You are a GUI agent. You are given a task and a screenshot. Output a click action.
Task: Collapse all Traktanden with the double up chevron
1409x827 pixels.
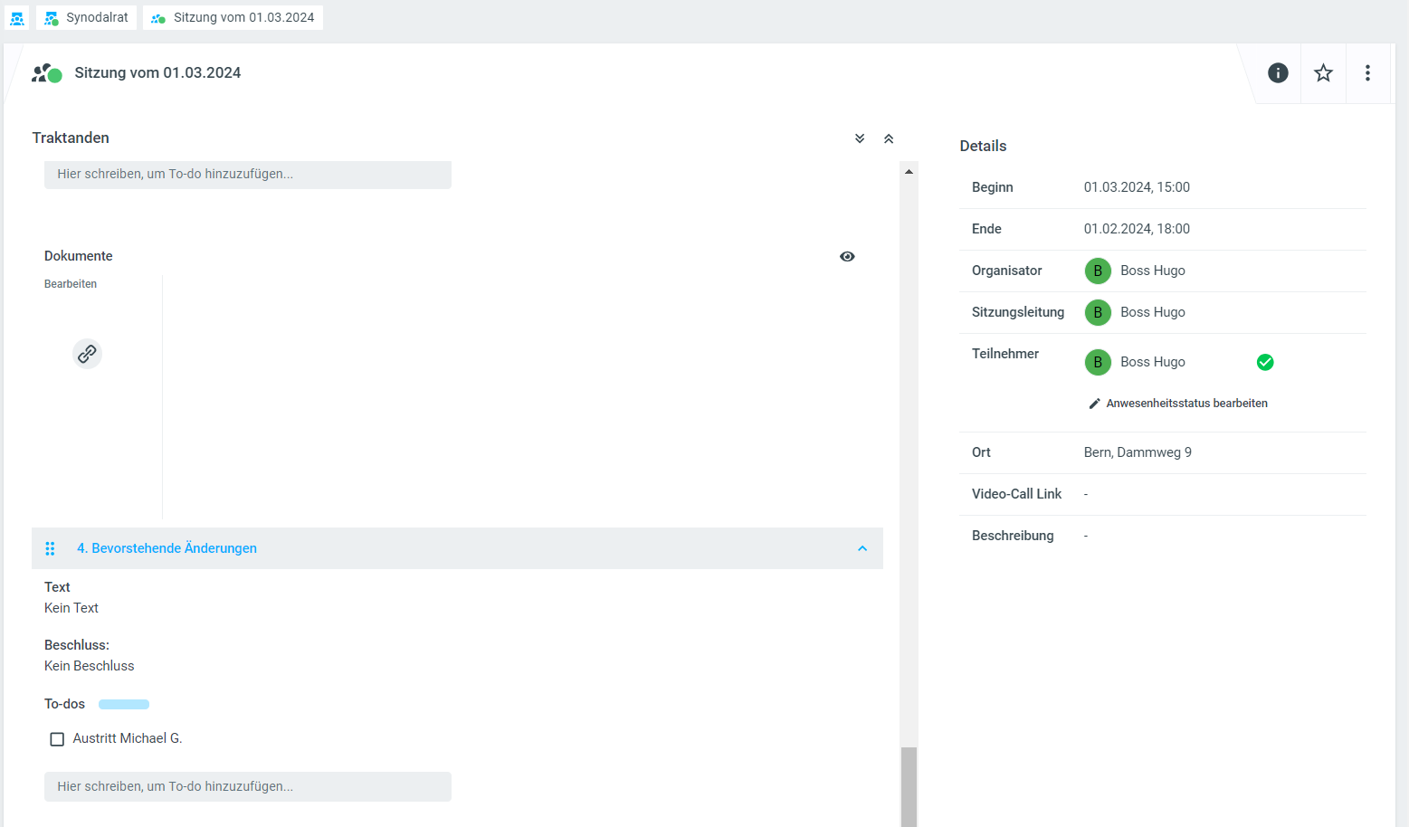[889, 138]
